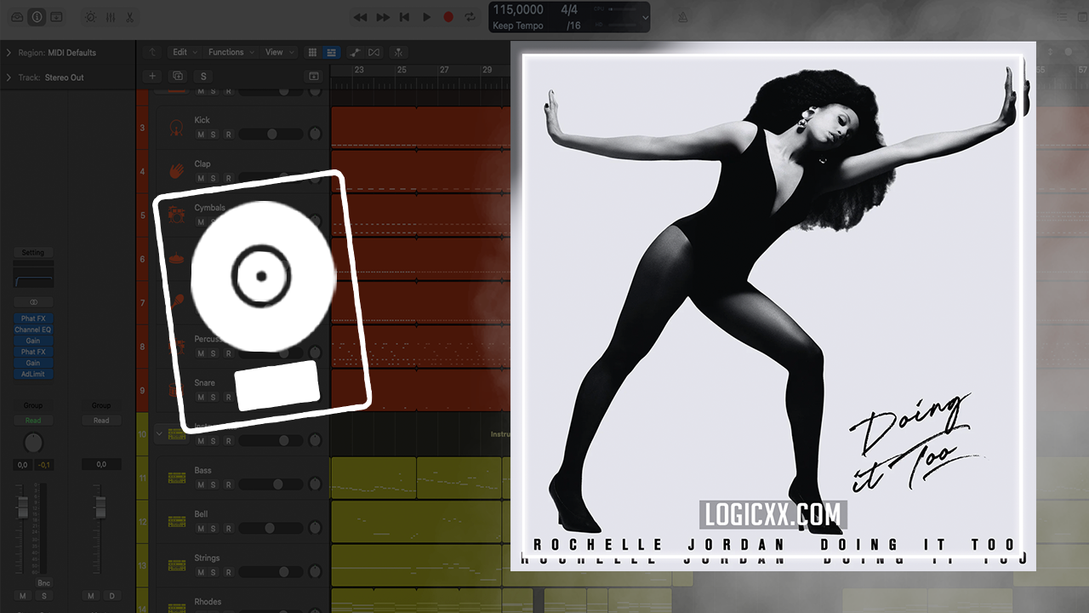Duplicate track with the duplicate icon
This screenshot has width=1089, height=613.
pyautogui.click(x=178, y=76)
